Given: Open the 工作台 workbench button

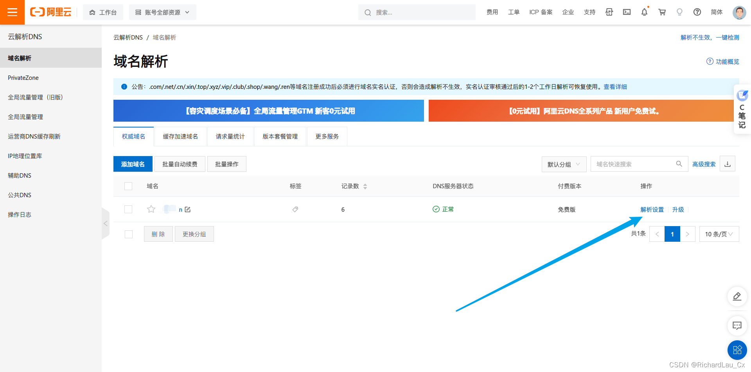Looking at the screenshot, I should point(103,12).
